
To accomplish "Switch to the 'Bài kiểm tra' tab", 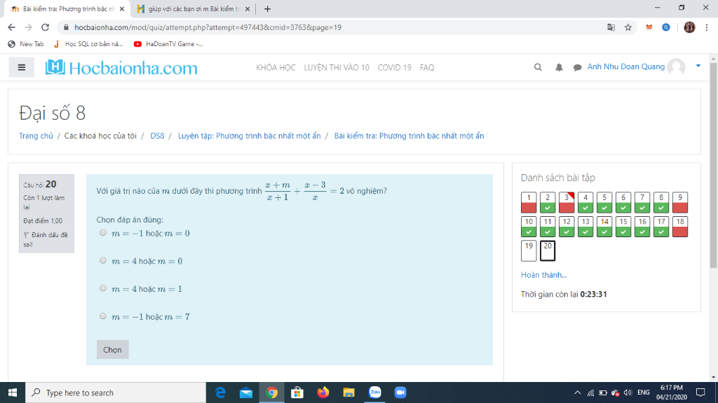I will tap(67, 8).
